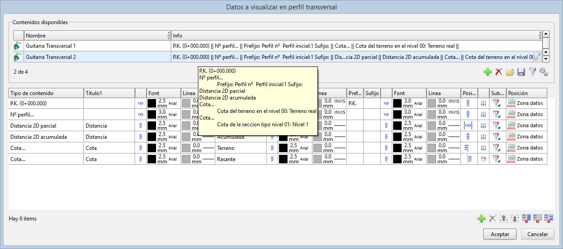
Task: Click Guitarra Transversal 1 row icon
Action: coord(18,46)
